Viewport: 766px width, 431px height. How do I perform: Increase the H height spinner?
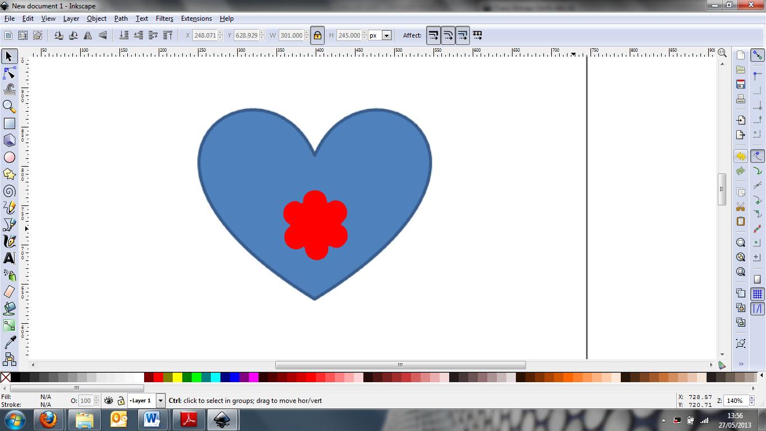point(365,33)
